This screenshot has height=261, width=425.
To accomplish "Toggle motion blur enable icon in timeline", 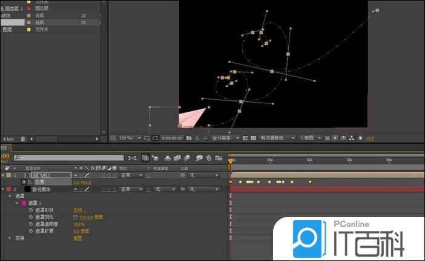I will (188, 158).
